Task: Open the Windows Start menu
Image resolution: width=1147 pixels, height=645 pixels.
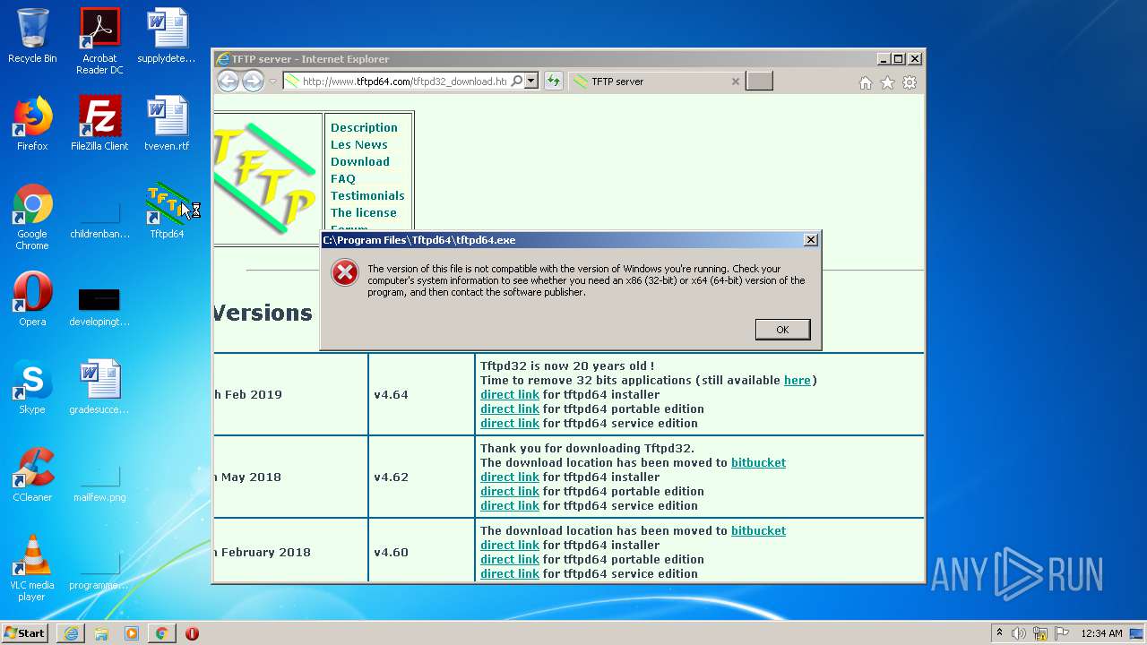Action: [25, 632]
